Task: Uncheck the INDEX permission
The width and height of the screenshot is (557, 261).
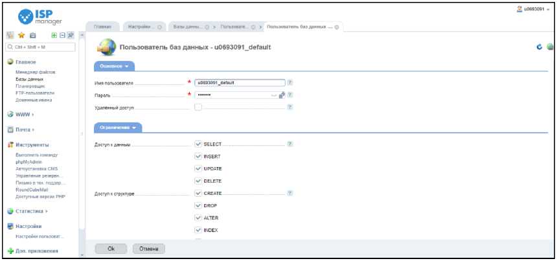Action: coord(198,230)
